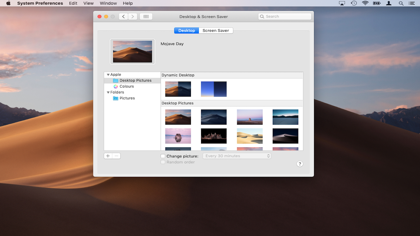Pick the dark teal night lake wallpaper
The width and height of the screenshot is (420, 236).
285,117
